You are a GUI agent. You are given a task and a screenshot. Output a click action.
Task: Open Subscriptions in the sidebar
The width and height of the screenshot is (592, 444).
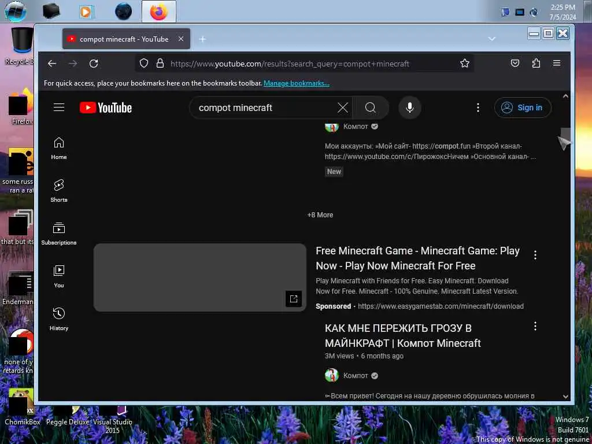(x=59, y=234)
